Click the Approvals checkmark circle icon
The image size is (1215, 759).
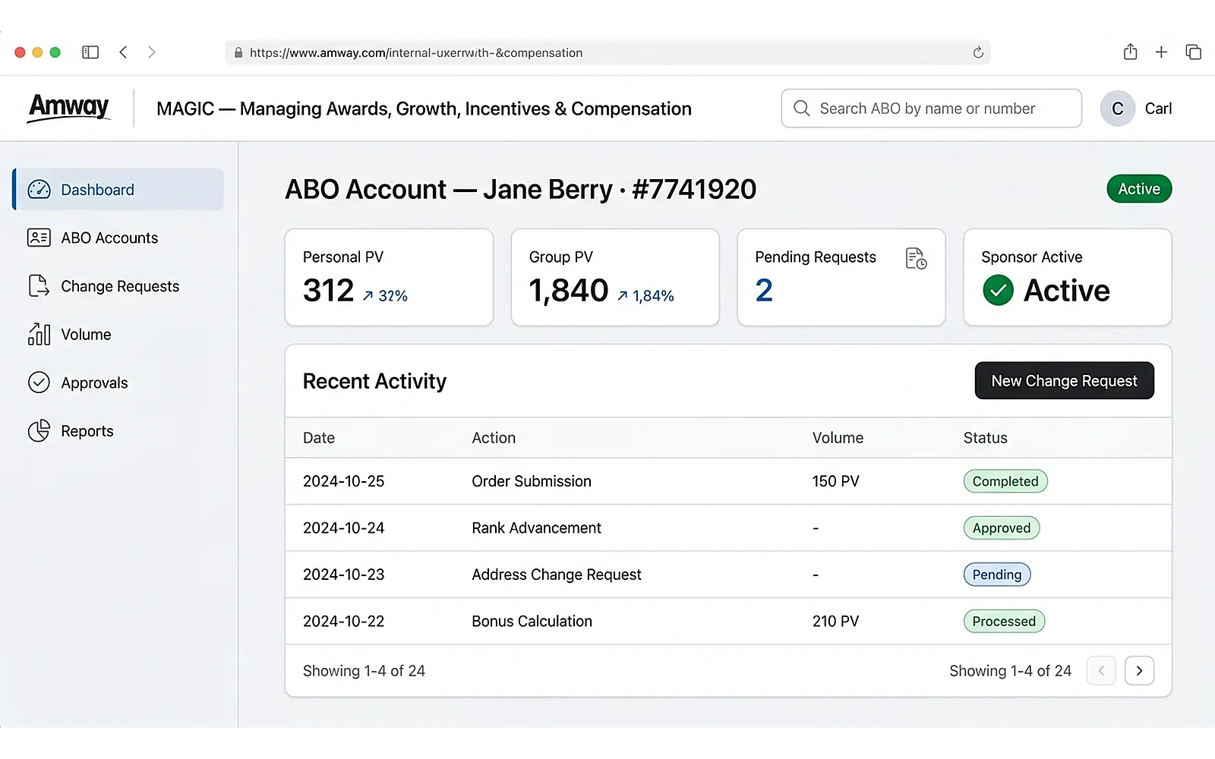pyautogui.click(x=39, y=383)
